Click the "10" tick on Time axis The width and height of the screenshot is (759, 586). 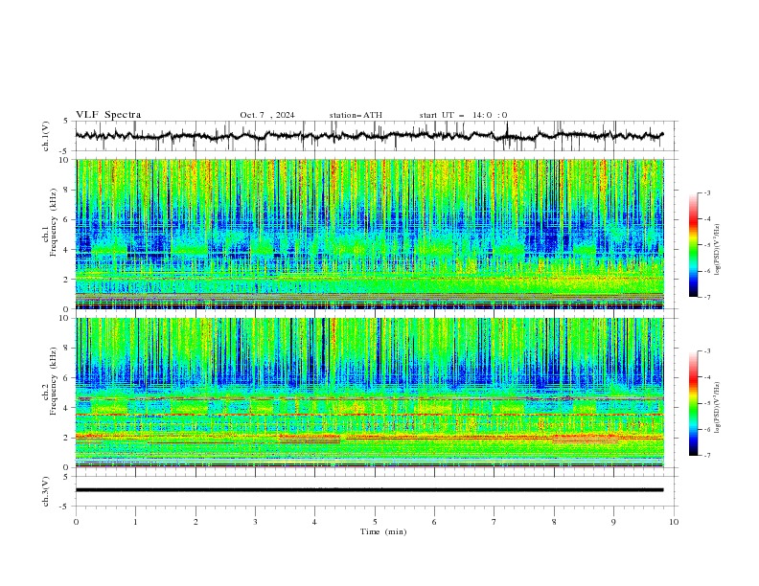pyautogui.click(x=674, y=522)
